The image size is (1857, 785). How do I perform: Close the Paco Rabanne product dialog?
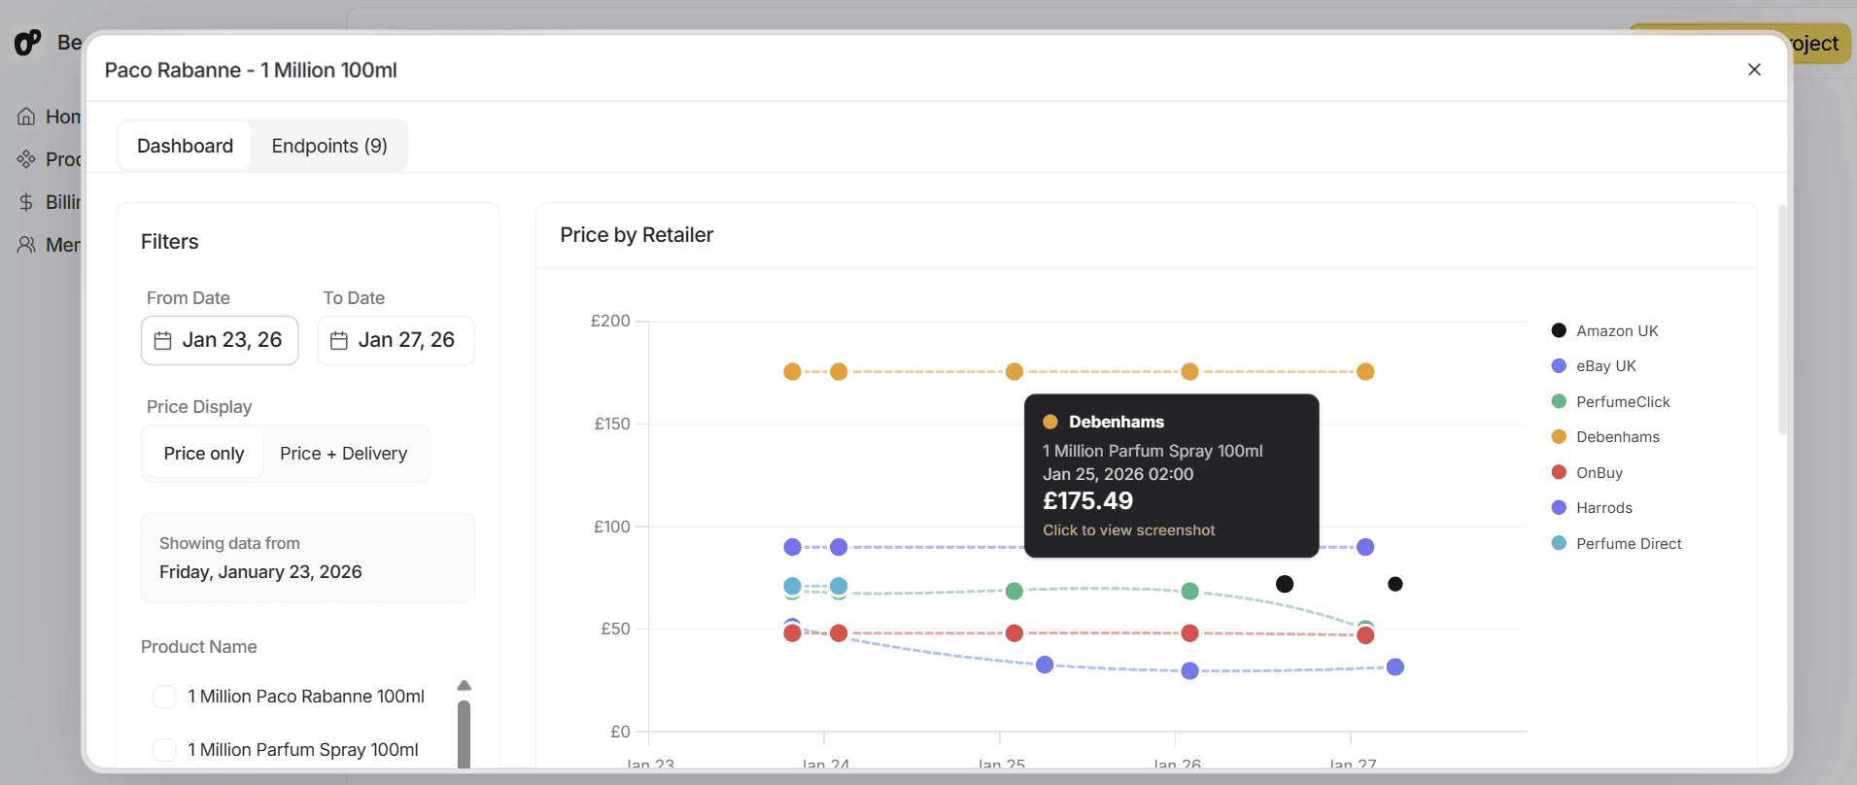click(1754, 70)
